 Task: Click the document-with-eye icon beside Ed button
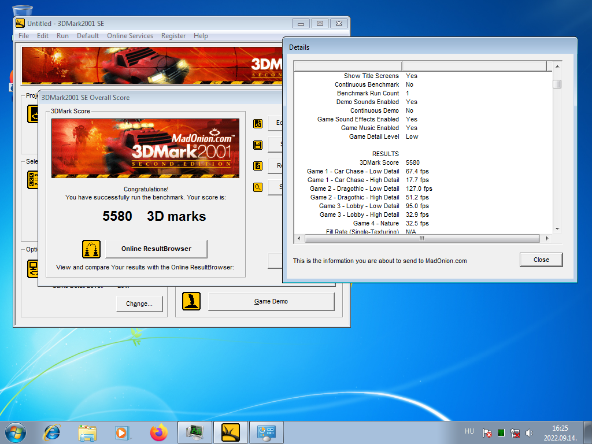(x=258, y=124)
